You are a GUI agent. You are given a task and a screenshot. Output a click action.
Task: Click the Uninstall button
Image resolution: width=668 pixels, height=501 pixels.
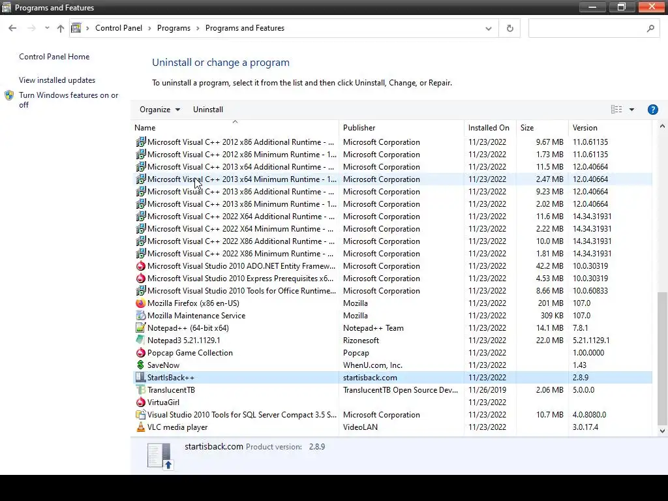(x=208, y=110)
